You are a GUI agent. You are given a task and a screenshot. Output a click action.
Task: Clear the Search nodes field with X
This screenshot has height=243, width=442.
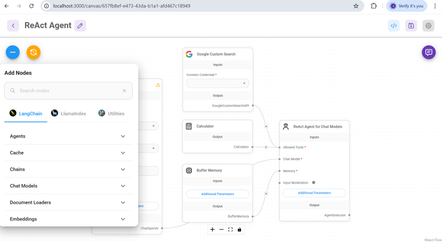click(x=124, y=91)
